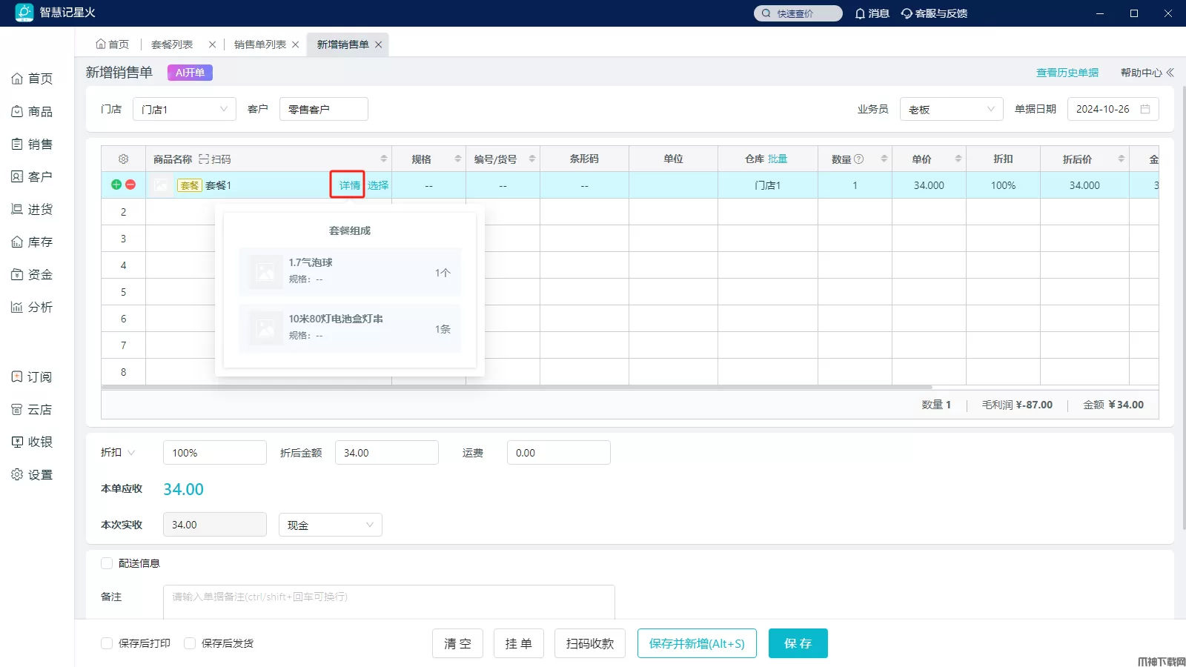The width and height of the screenshot is (1186, 667).
Task: Go to Inventory in sidebar
Action: click(32, 242)
